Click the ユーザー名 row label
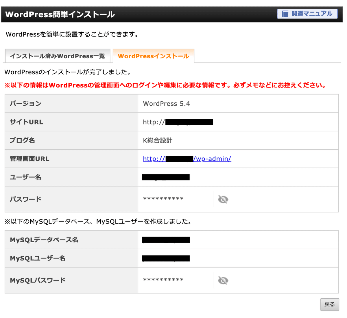Viewport: 347px width, 318px height. pos(25,177)
